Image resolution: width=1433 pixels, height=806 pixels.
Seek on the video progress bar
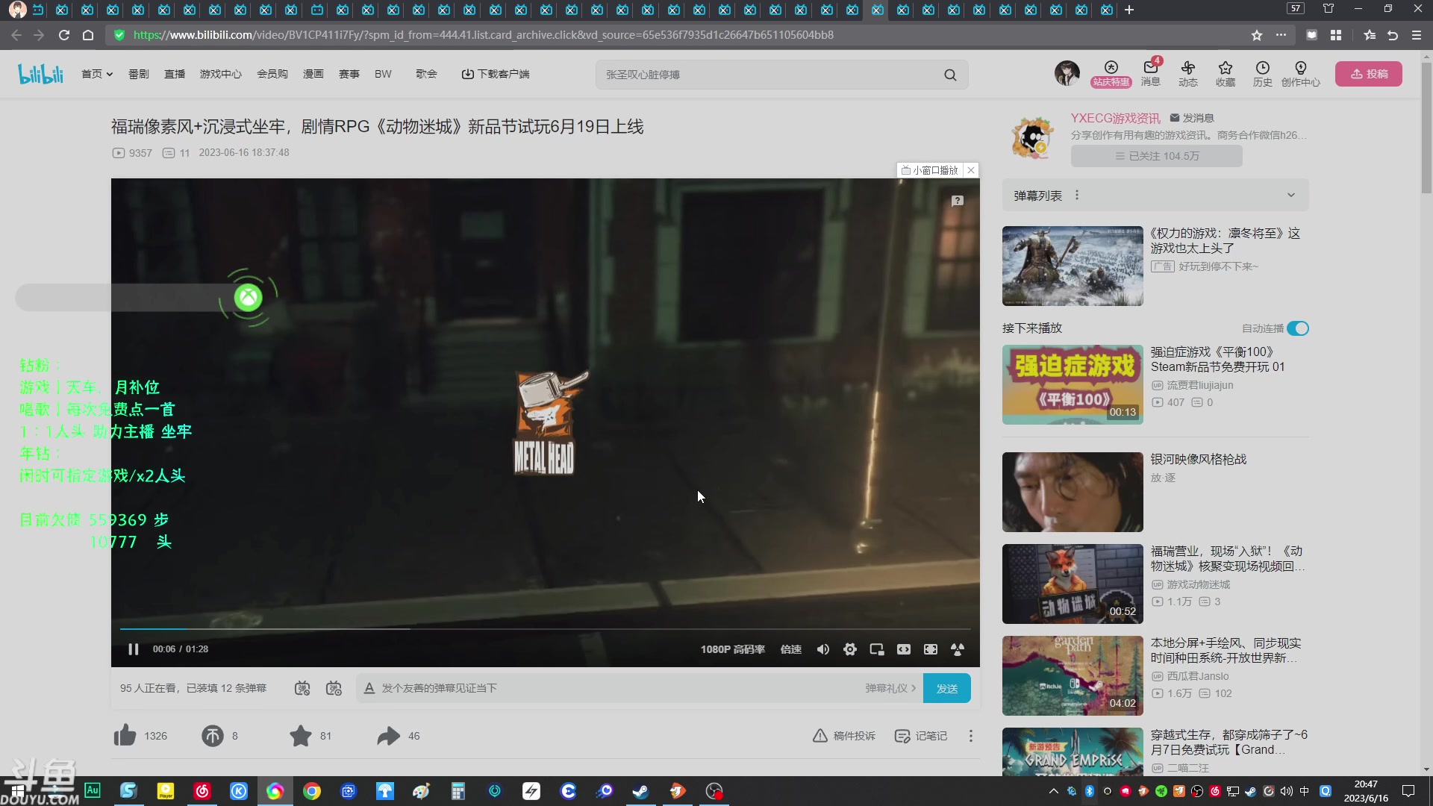pyautogui.click(x=545, y=629)
